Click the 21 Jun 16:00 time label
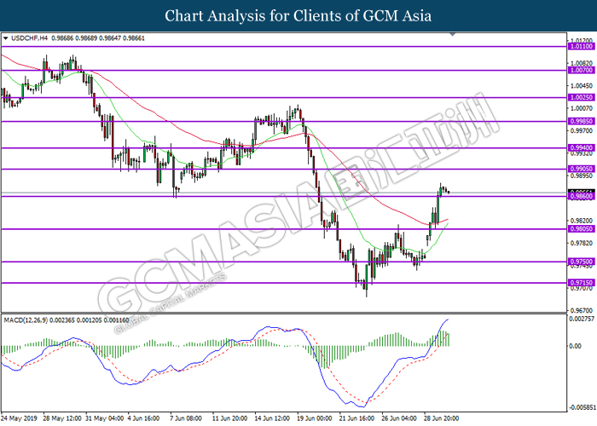The width and height of the screenshot is (597, 426). [356, 418]
